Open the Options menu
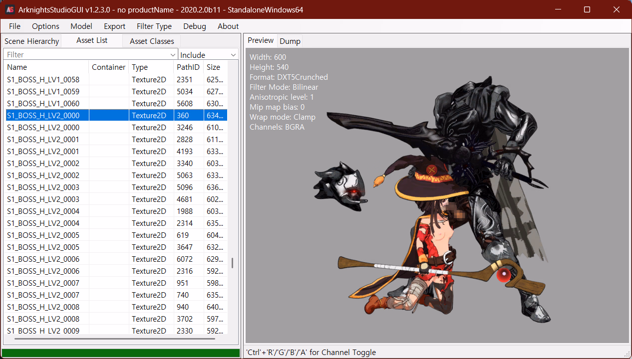Image resolution: width=632 pixels, height=359 pixels. (45, 26)
